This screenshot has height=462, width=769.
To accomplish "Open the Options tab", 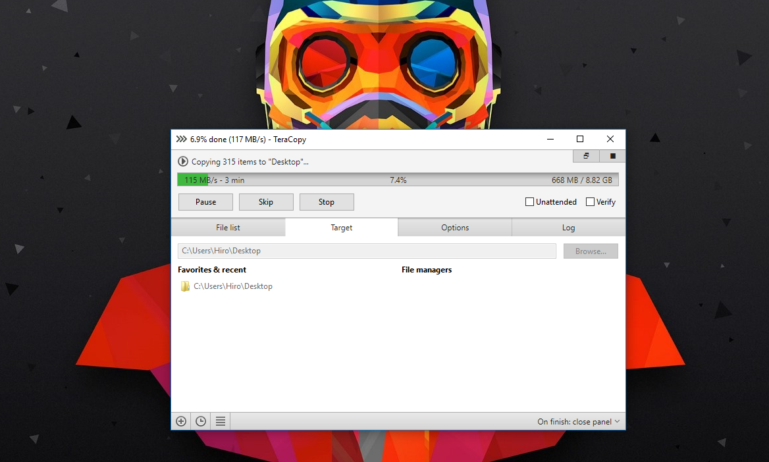I will pyautogui.click(x=455, y=228).
